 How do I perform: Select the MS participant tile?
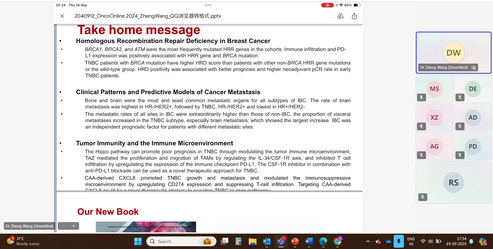(x=434, y=89)
